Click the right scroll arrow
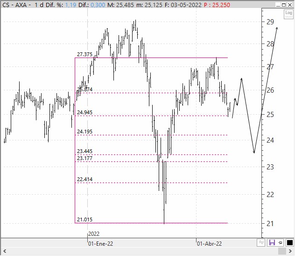 (290, 251)
